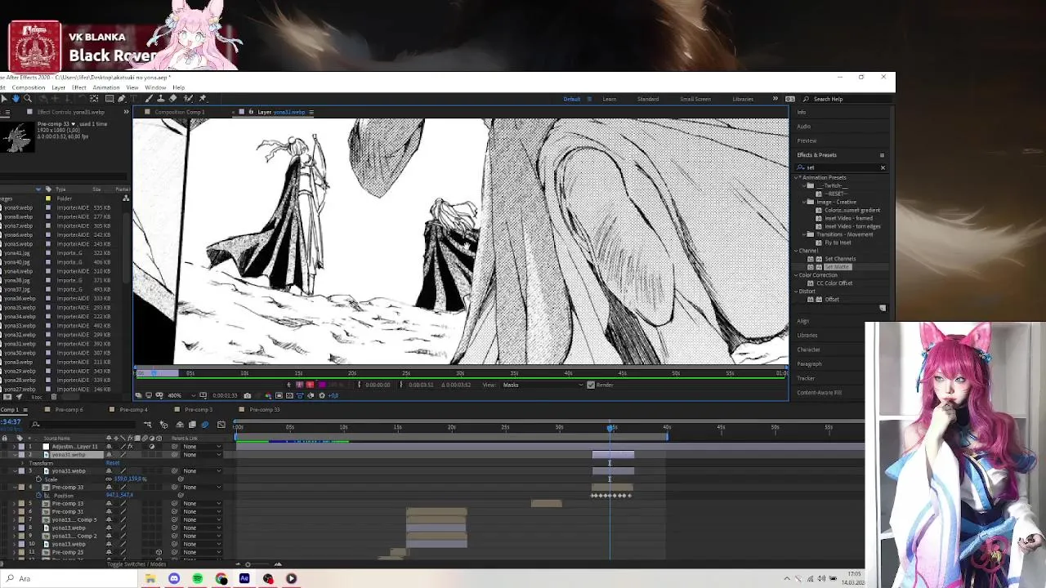Click the timeline current time indicator
Viewport: 1046px width, 588px height.
[x=610, y=428]
